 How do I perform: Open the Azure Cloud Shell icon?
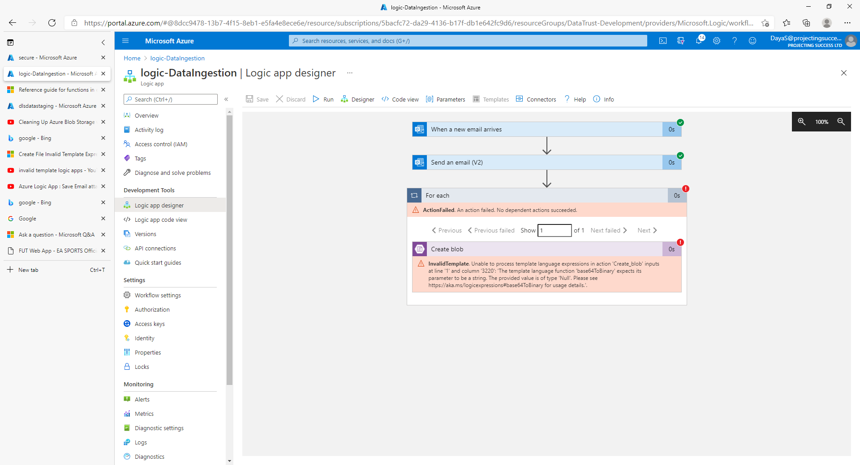pyautogui.click(x=663, y=41)
